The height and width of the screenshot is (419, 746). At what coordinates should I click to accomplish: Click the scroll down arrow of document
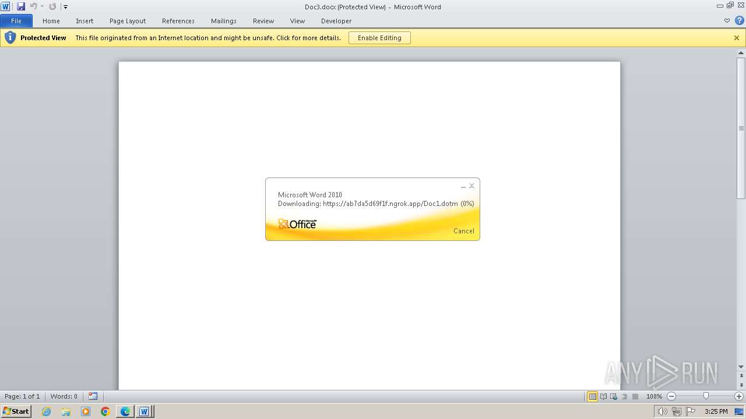[741, 367]
